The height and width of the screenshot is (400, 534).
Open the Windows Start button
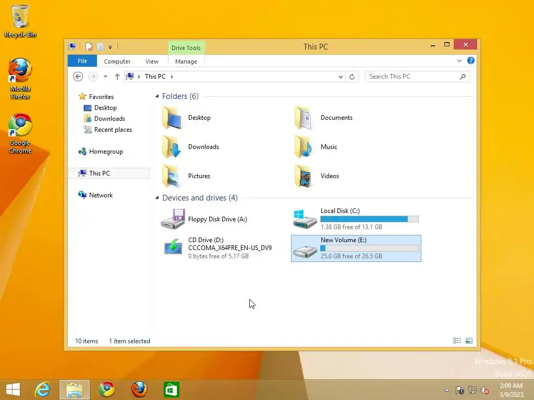click(x=13, y=390)
